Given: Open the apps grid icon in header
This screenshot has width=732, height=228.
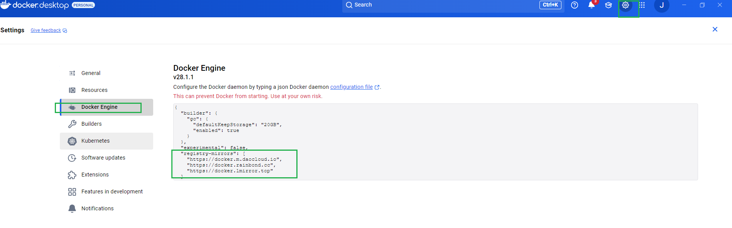Looking at the screenshot, I should pos(642,5).
